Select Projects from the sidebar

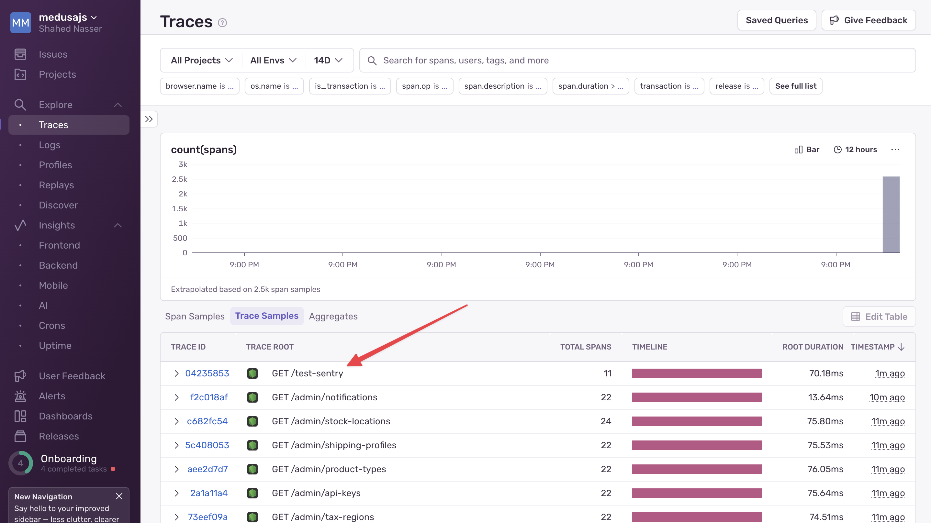[x=57, y=74]
